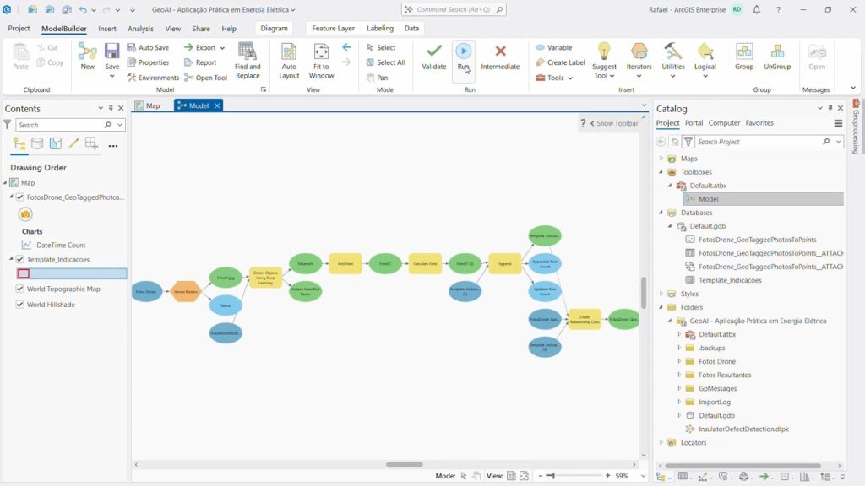
Task: Collapse the Databases node
Action: [x=661, y=212]
